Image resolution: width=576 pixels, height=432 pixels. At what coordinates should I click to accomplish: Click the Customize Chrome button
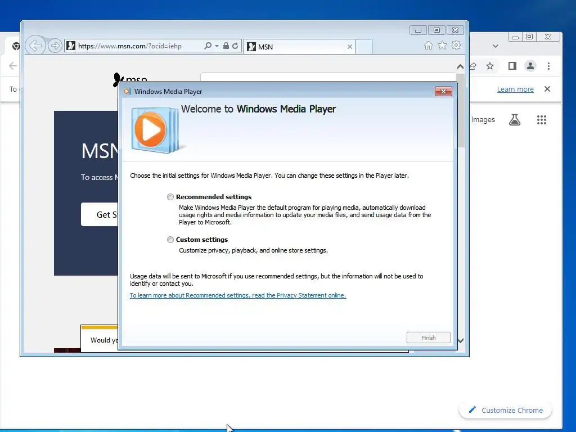(x=506, y=410)
